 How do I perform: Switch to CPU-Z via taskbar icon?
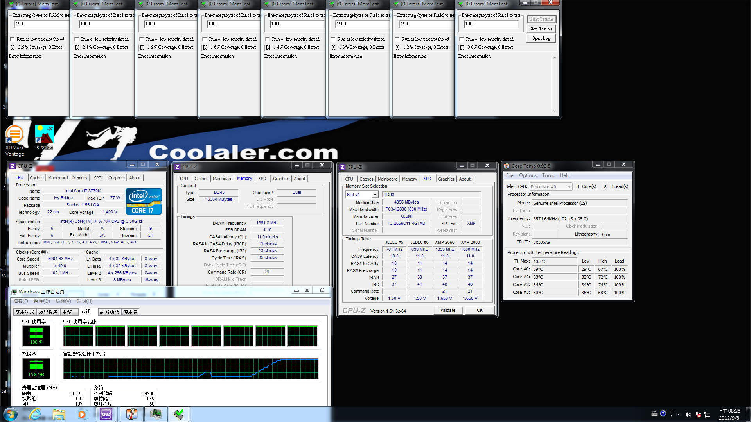point(106,414)
